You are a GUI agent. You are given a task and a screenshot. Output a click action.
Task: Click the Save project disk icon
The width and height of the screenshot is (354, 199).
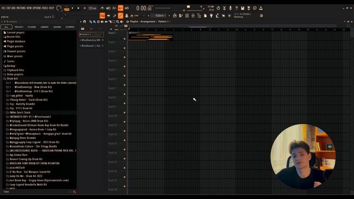[x=242, y=8]
